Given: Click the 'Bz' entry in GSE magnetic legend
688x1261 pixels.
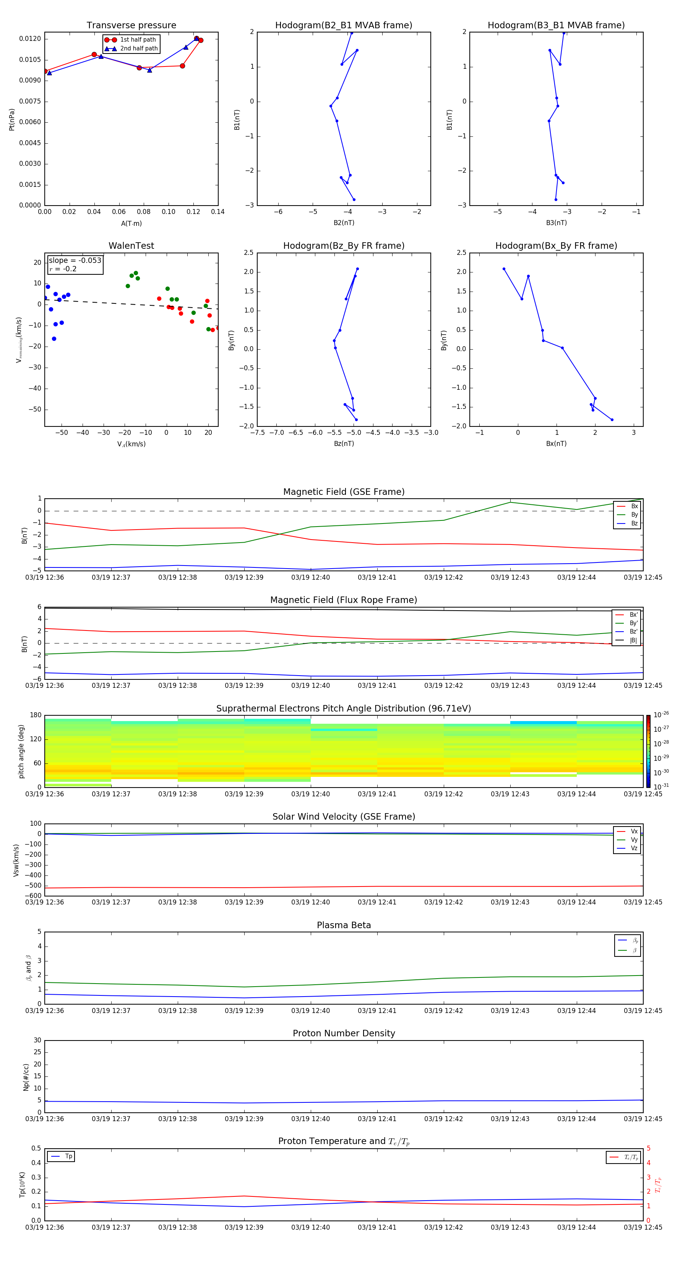Looking at the screenshot, I should click(x=627, y=524).
